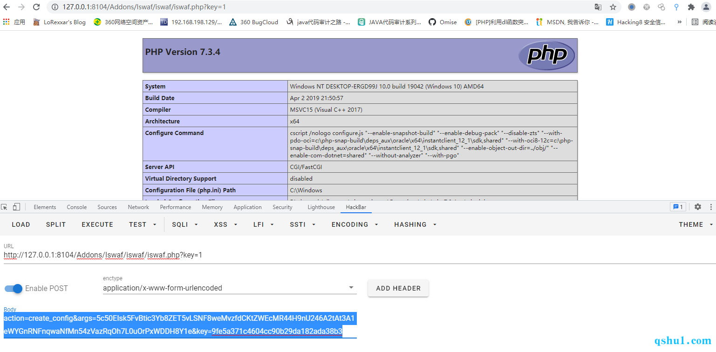Image resolution: width=716 pixels, height=352 pixels.
Task: Open the DevTools issues counter badge
Action: pos(677,207)
